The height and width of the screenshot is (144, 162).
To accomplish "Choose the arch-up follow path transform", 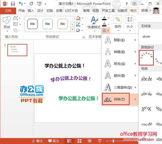I will pyautogui.click(x=146, y=58).
